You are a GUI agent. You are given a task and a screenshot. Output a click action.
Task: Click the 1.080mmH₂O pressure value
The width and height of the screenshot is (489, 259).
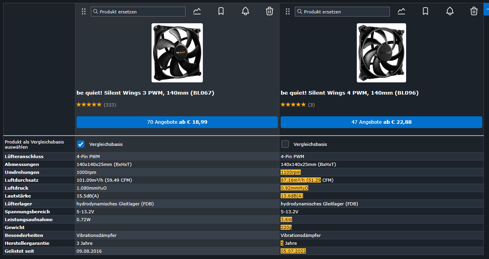pos(92,188)
